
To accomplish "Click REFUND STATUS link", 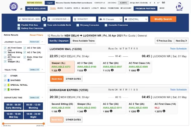I will (34, 3).
